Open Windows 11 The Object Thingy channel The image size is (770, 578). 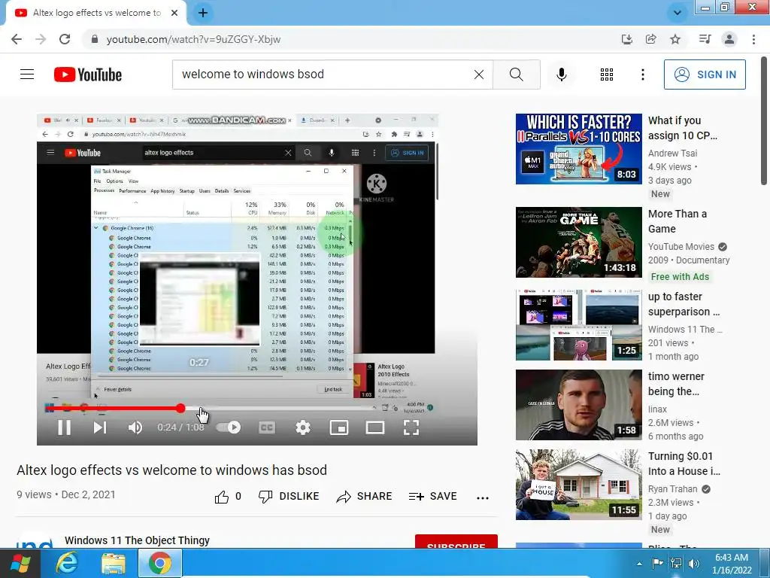point(137,540)
